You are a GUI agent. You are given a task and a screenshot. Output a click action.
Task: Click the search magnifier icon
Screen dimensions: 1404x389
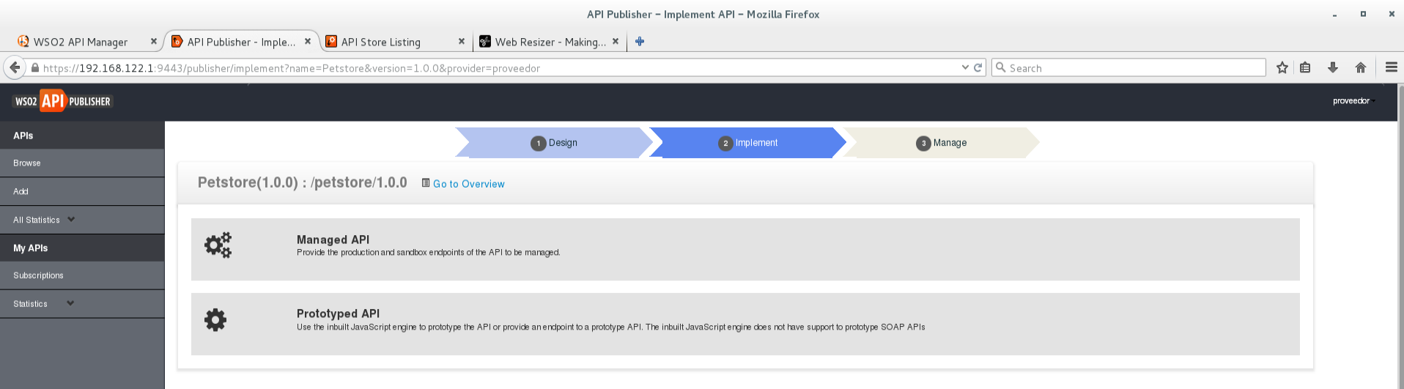1000,67
